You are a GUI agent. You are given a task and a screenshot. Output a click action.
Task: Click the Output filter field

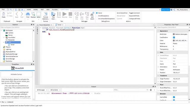[131, 90]
